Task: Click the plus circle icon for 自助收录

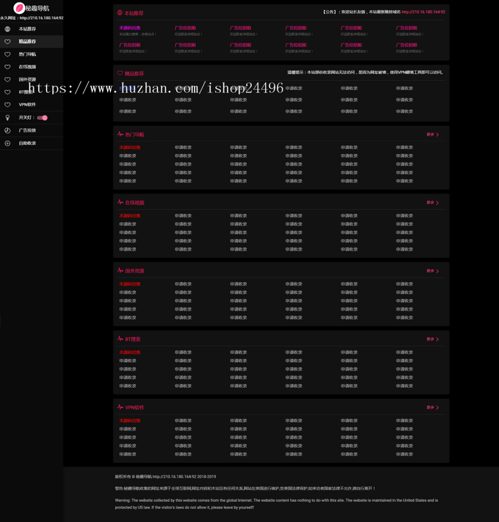Action: click(7, 143)
